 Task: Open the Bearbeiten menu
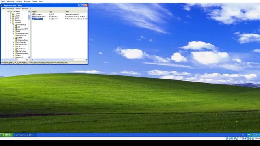pyautogui.click(x=10, y=9)
